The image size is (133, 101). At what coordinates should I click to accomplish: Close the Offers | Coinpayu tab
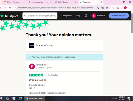(x=25, y=2)
